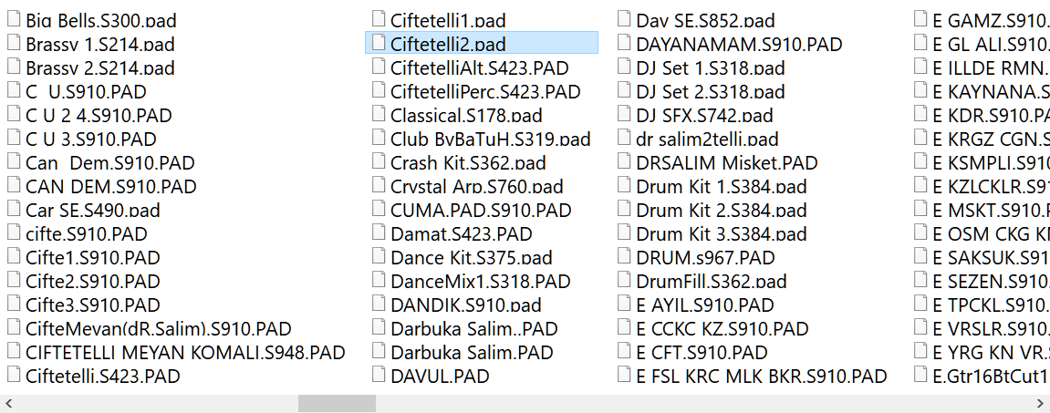Click the file icon beside Ciftetelli2.pad

click(x=379, y=43)
